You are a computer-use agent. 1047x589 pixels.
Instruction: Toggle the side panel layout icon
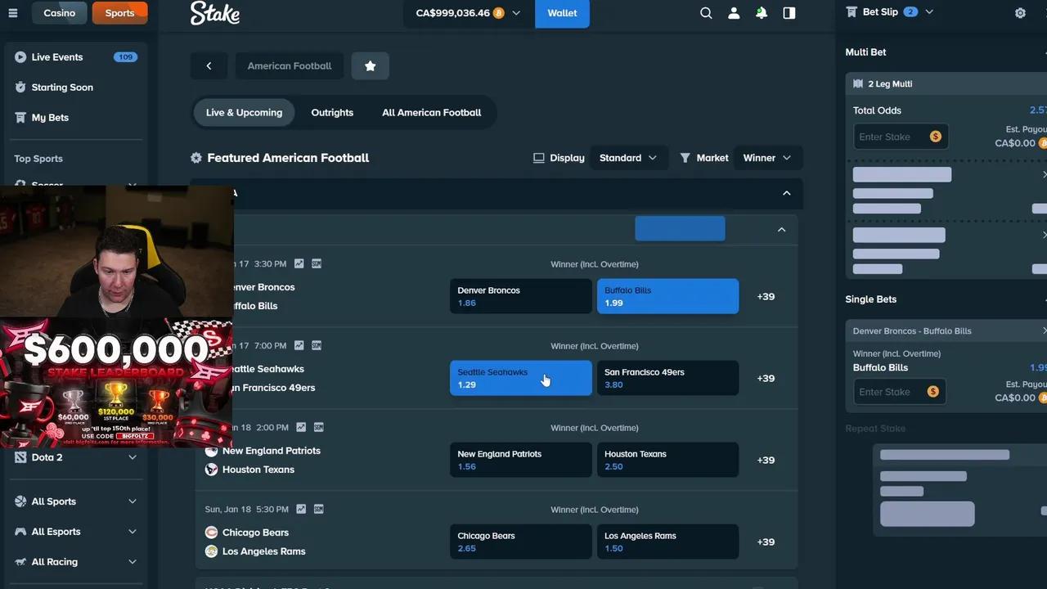789,13
